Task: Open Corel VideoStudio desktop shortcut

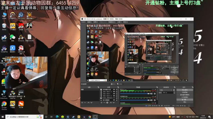Action: (x=4, y=94)
